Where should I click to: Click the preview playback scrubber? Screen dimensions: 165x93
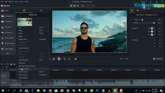[76, 59]
